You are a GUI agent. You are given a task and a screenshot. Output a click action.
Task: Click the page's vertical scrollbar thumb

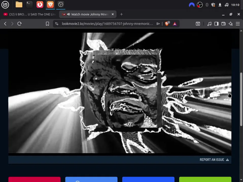(241, 99)
